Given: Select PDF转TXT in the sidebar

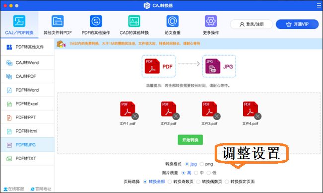Looking at the screenshot, I should click(27, 159).
